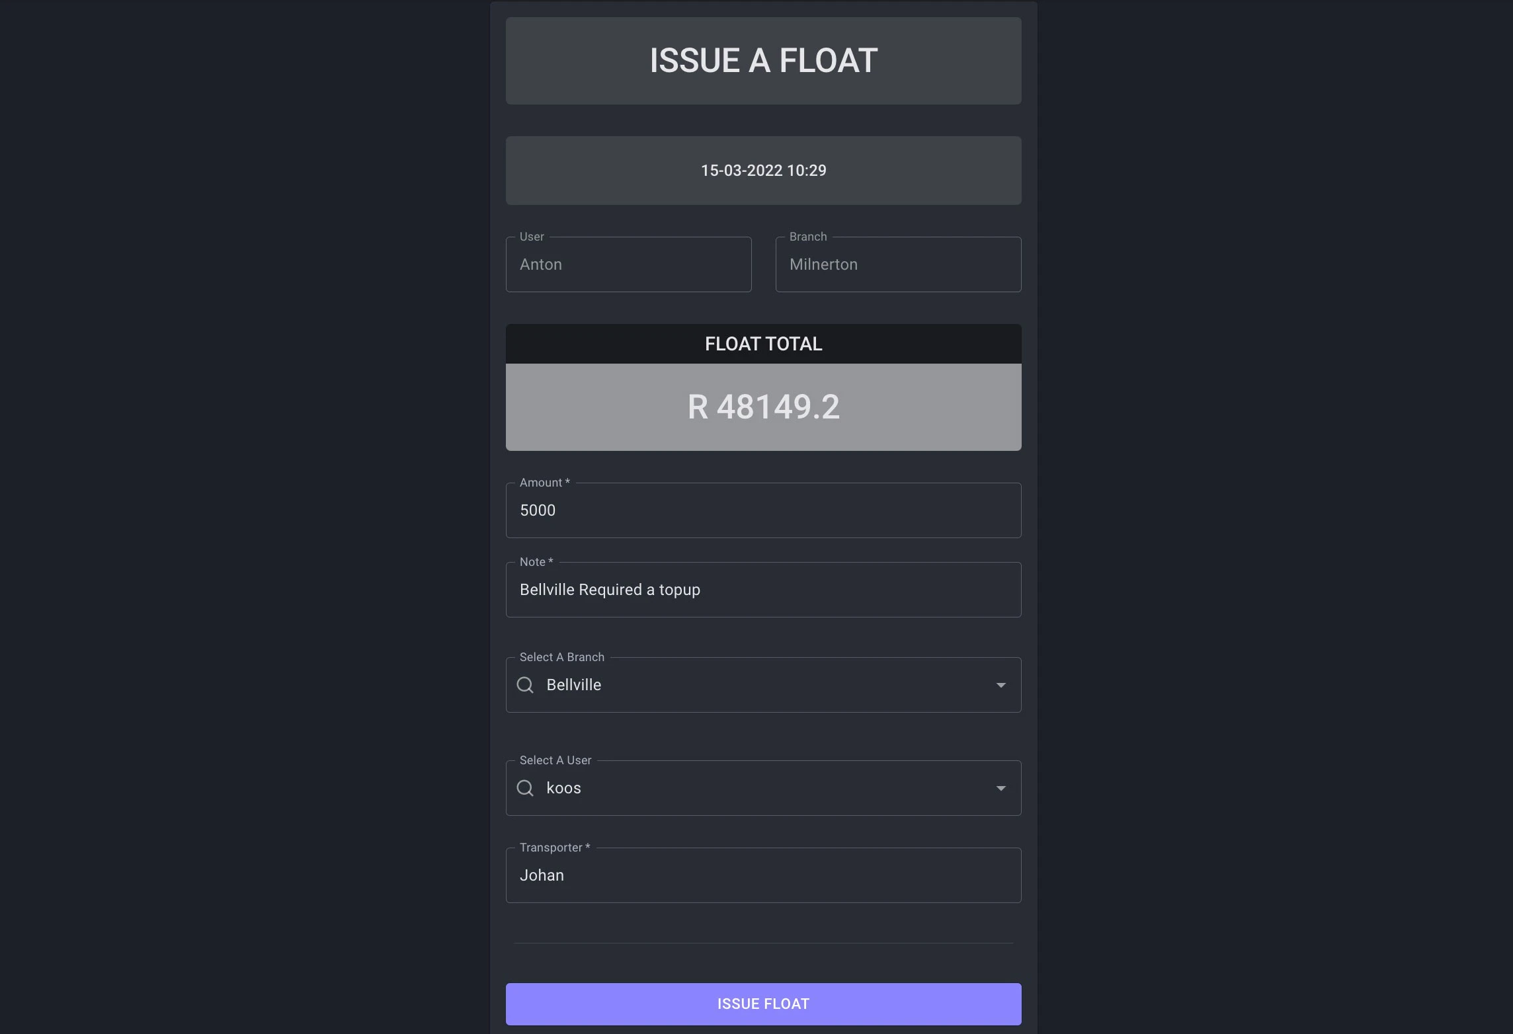
Task: Open the Select A User dropdown arrow
Action: click(x=1001, y=788)
